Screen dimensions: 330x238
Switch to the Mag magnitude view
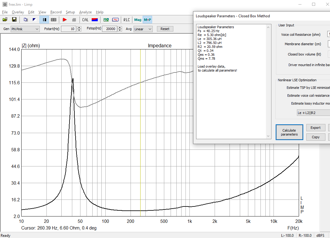(138, 20)
